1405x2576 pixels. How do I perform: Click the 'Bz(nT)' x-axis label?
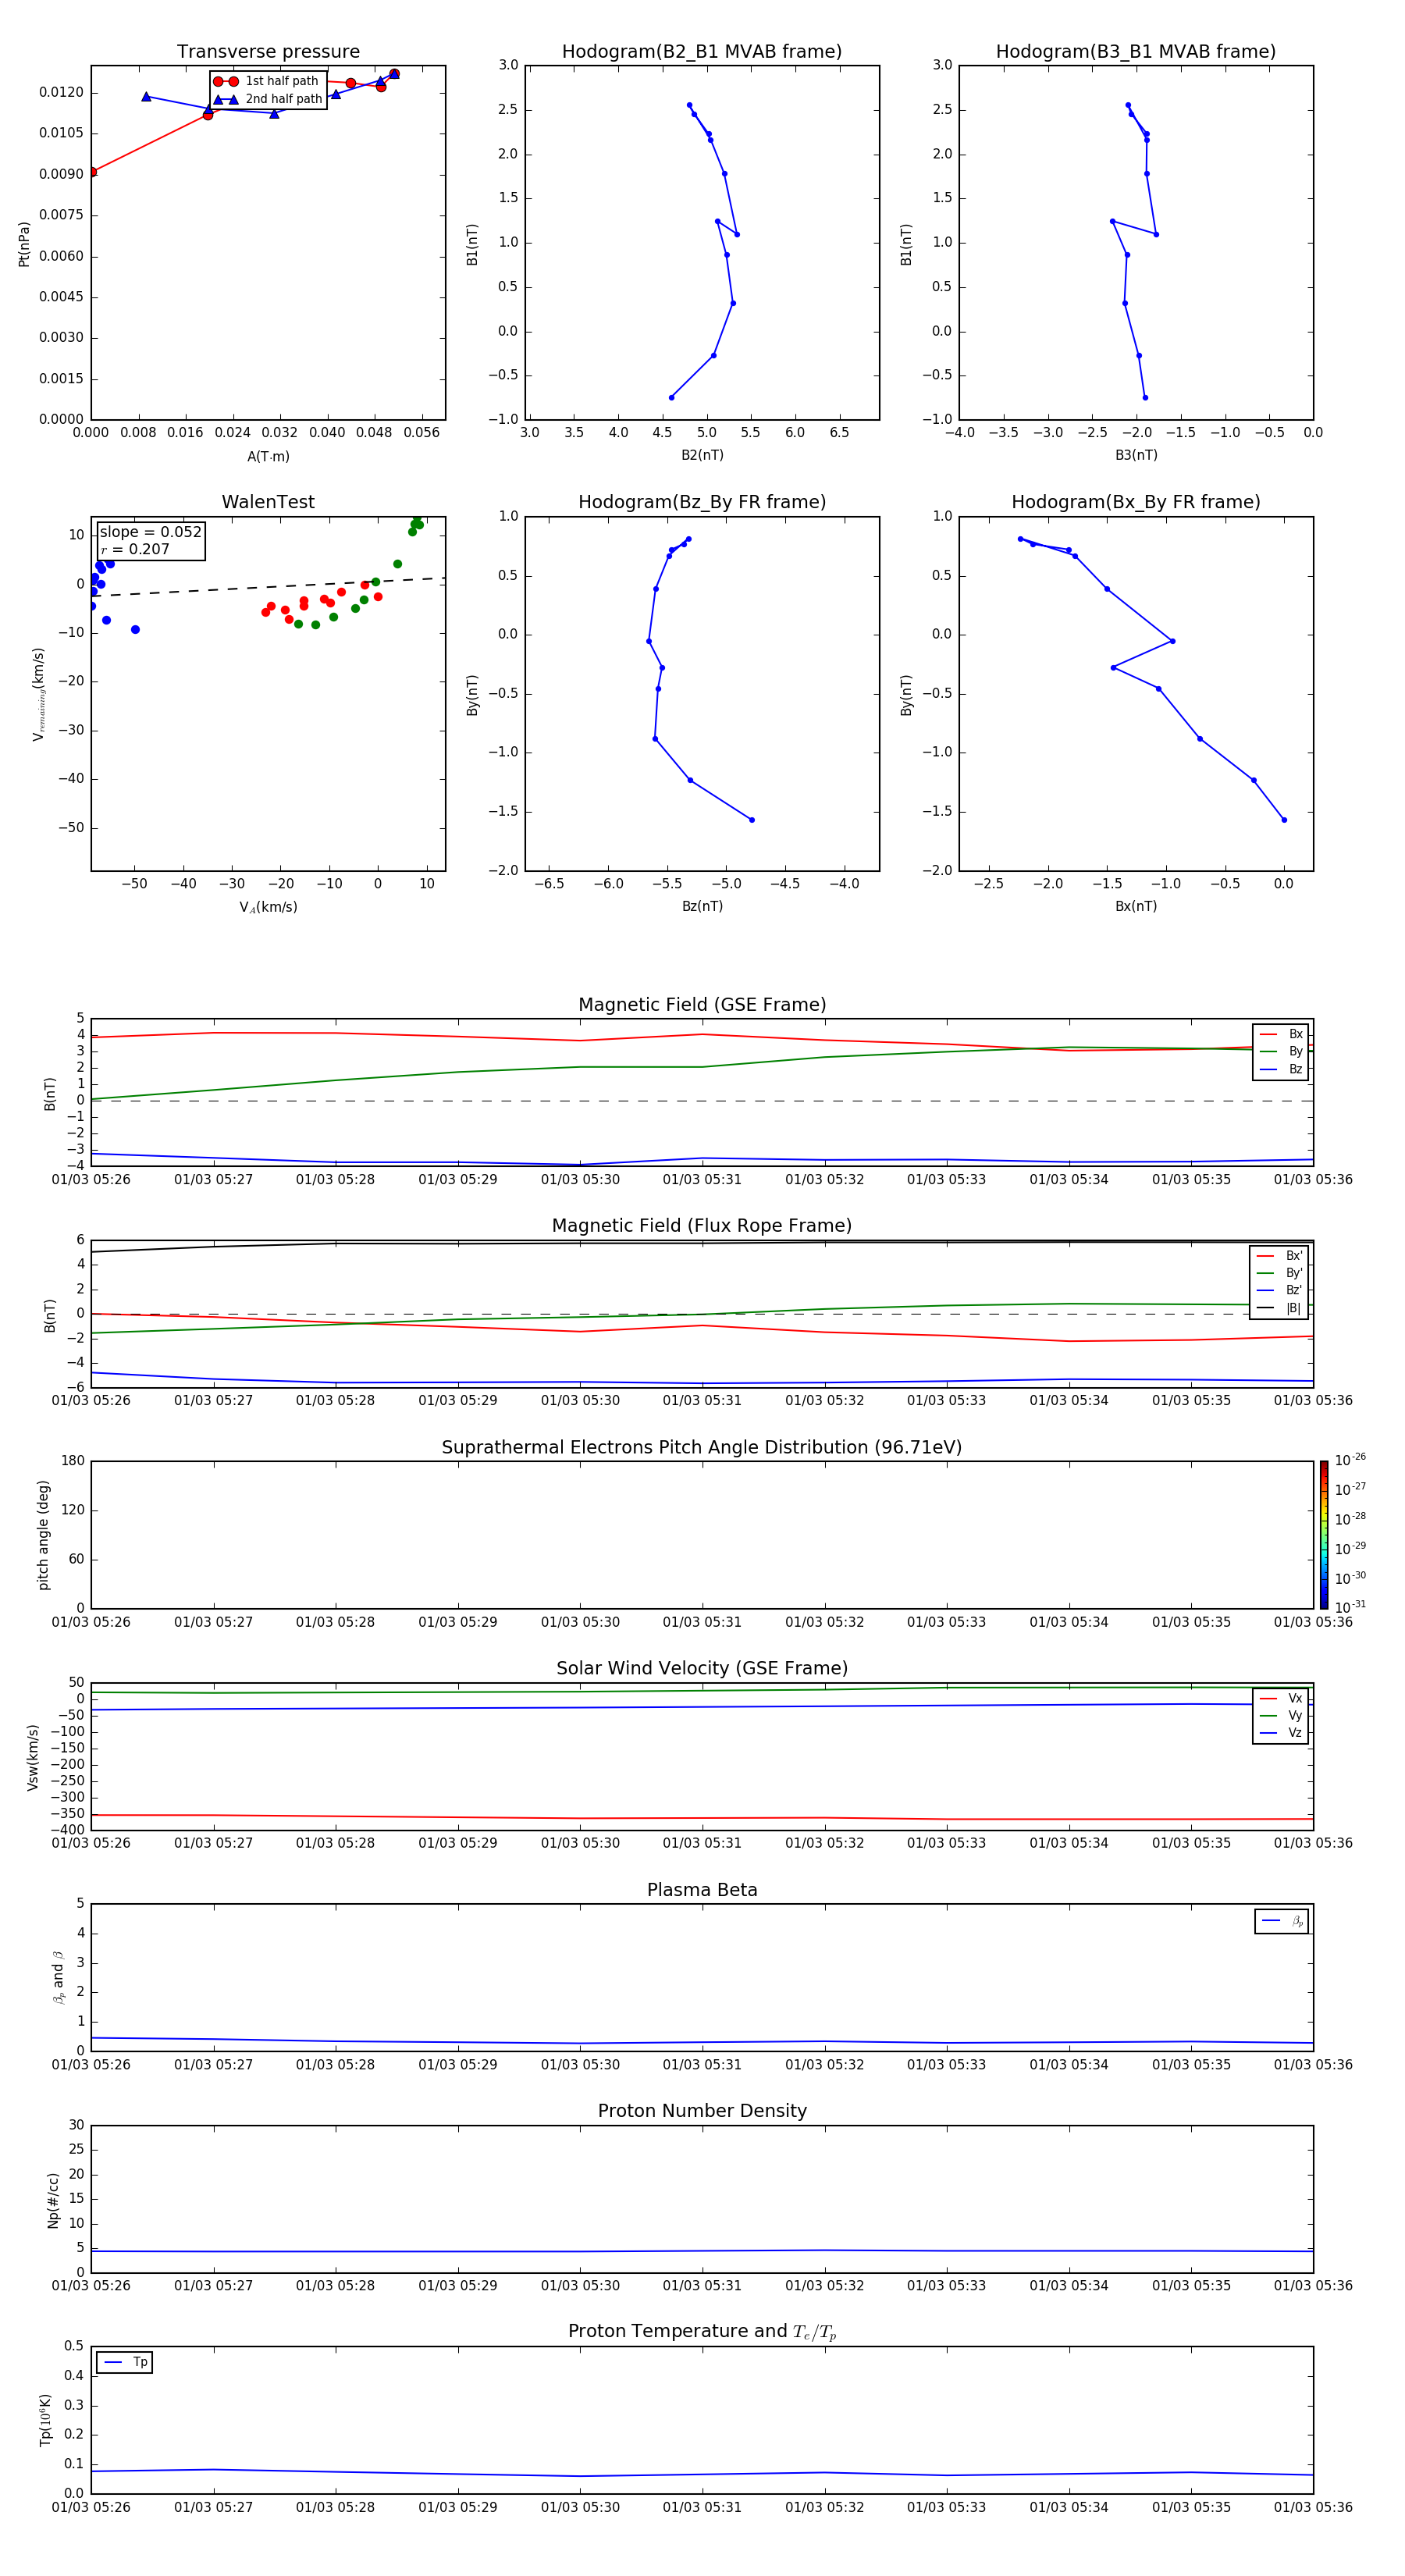702,906
